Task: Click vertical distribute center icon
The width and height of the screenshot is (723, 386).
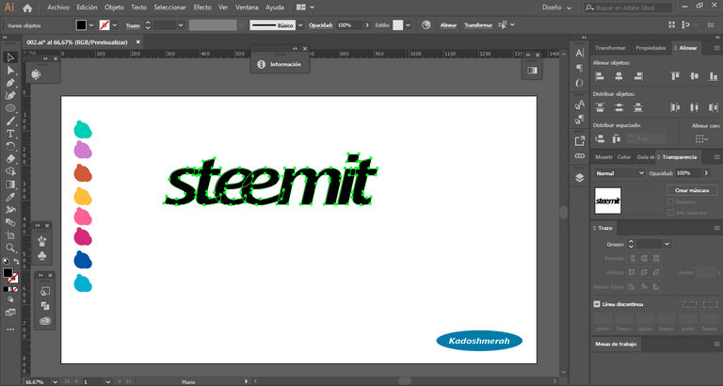Action: point(619,108)
